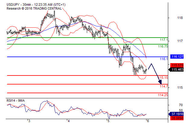Click the 70 level on RSI axis

point(172,105)
